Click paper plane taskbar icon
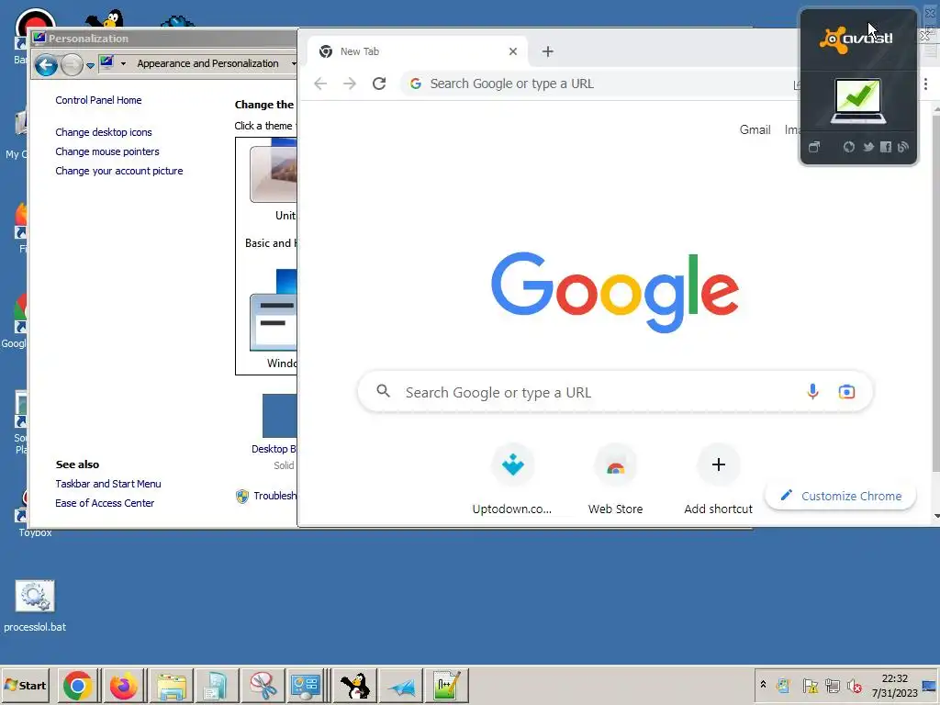Viewport: 940px width, 705px height. [400, 686]
